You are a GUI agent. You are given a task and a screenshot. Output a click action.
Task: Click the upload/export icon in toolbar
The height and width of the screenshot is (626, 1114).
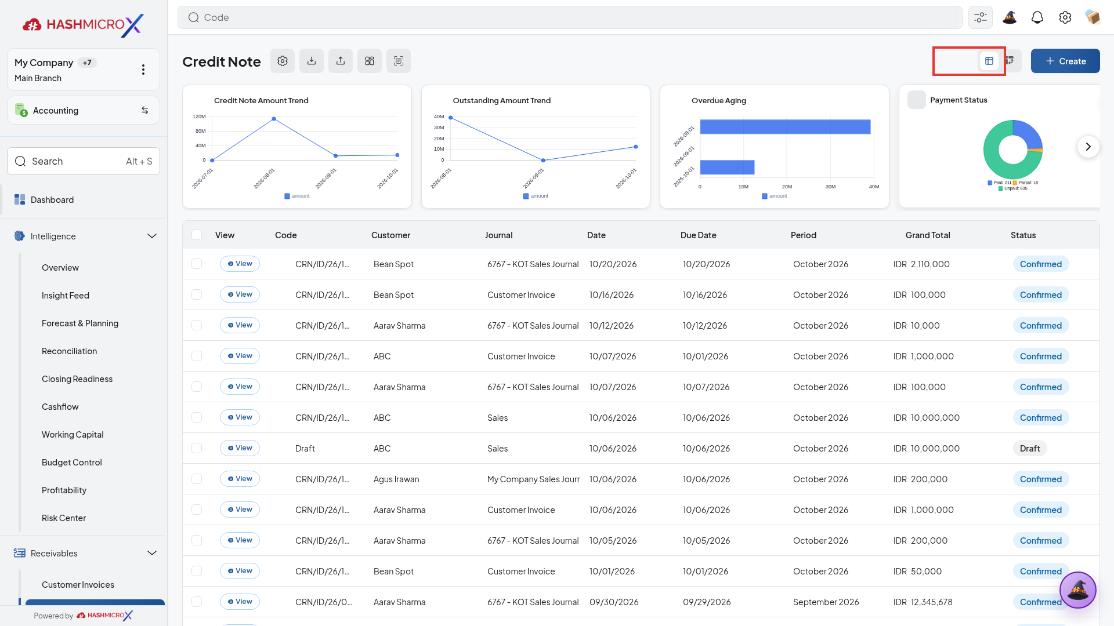[x=341, y=61]
